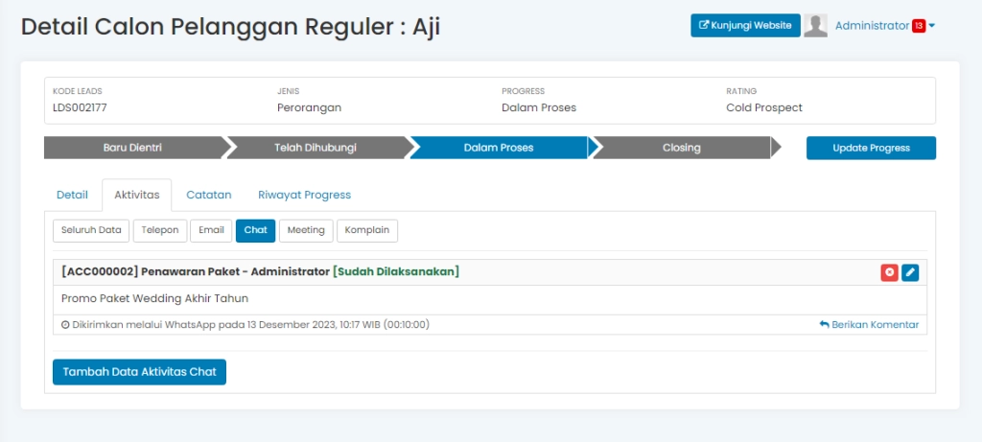Filter activities by Telepon
The width and height of the screenshot is (982, 442).
159,230
